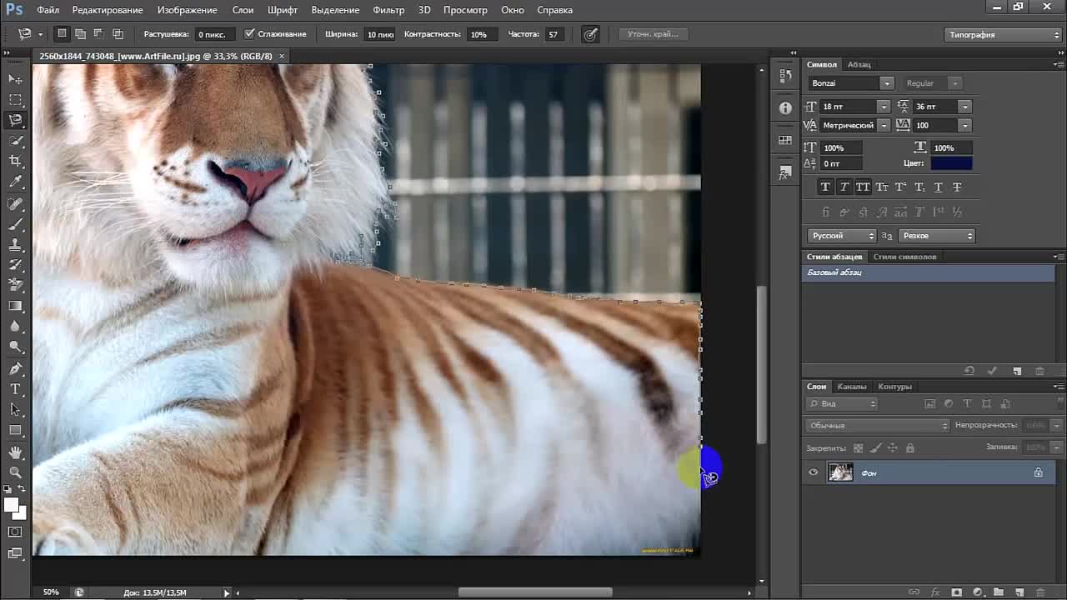Viewport: 1067px width, 600px height.
Task: Open the font size 18 пт dropdown
Action: 883,107
